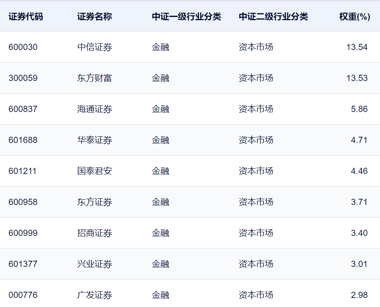Select the 广发证券 name cell

(x=94, y=295)
